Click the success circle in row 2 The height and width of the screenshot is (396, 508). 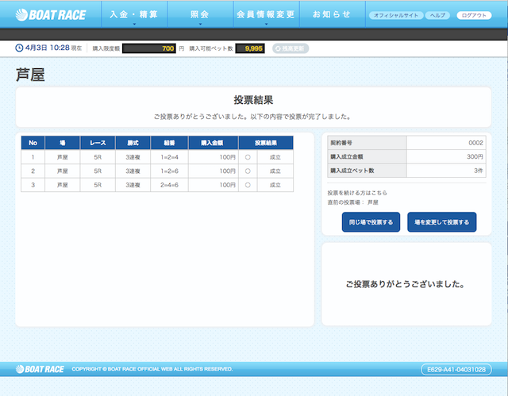point(248,171)
